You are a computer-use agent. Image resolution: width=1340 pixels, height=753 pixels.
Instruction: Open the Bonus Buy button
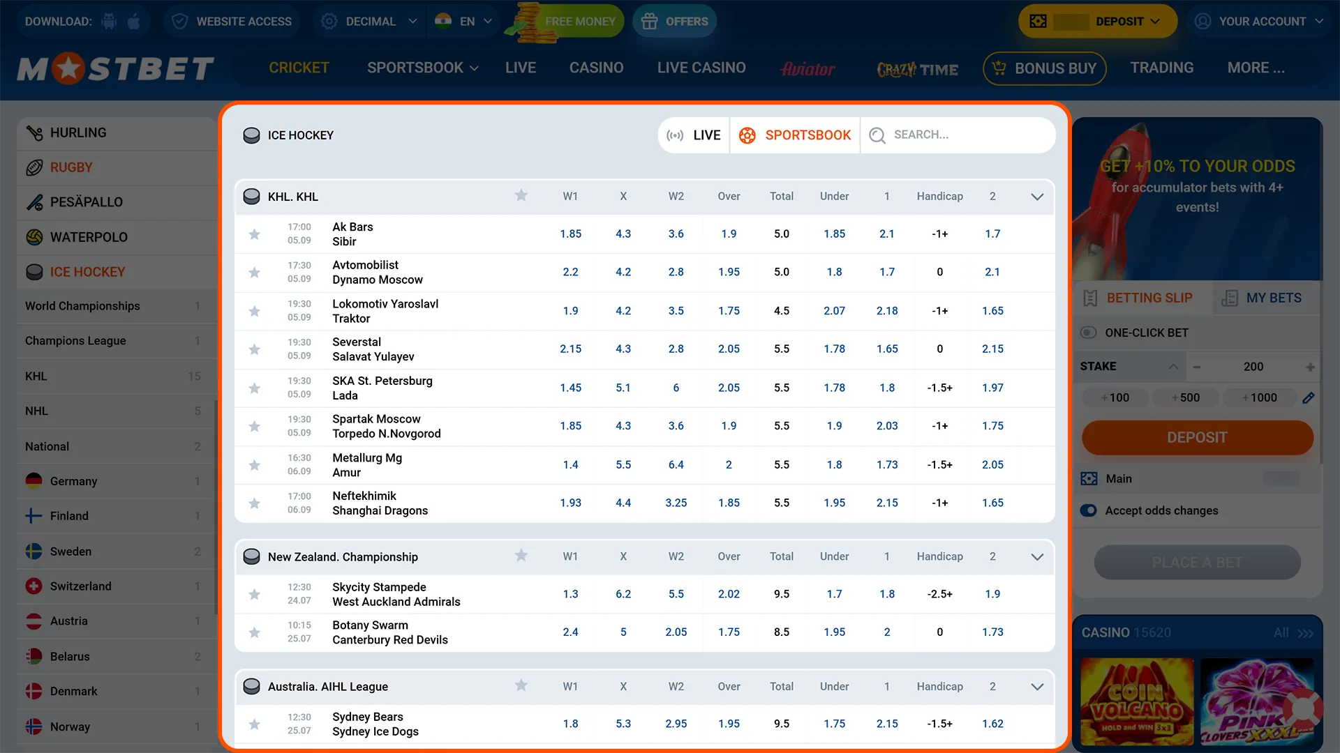point(1045,68)
